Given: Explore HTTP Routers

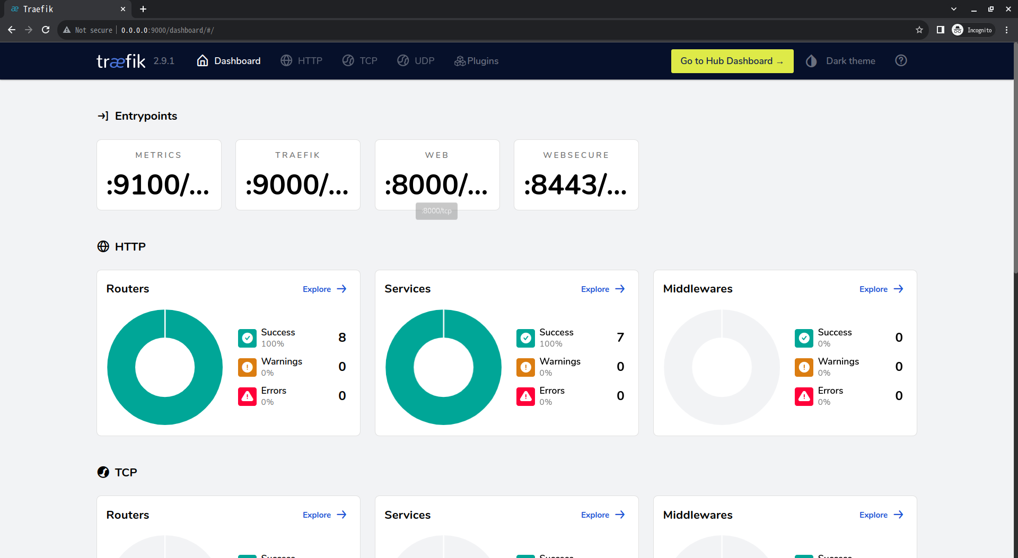Looking at the screenshot, I should coord(324,289).
